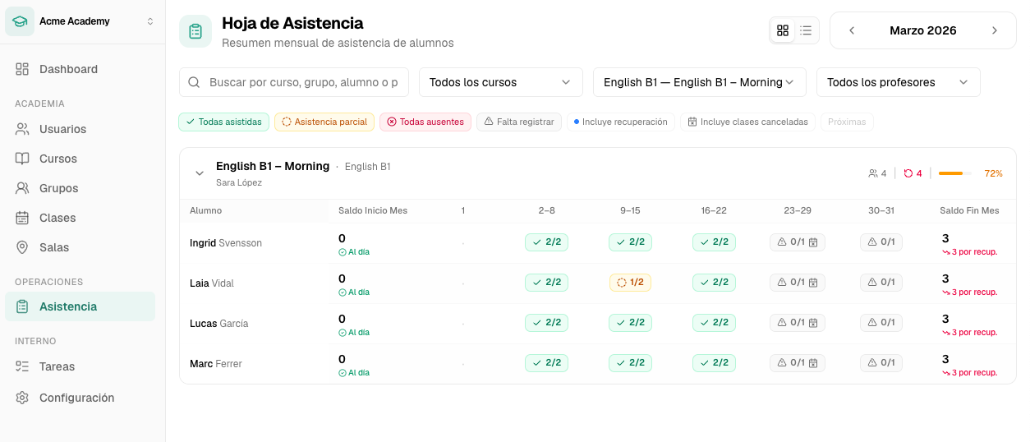Click Ingrid's 0/1 badge for 23–29
Viewport: 1030px width, 442px height.
[798, 242]
